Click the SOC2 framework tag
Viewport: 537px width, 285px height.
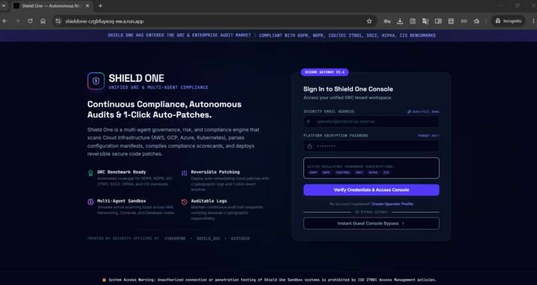click(359, 172)
